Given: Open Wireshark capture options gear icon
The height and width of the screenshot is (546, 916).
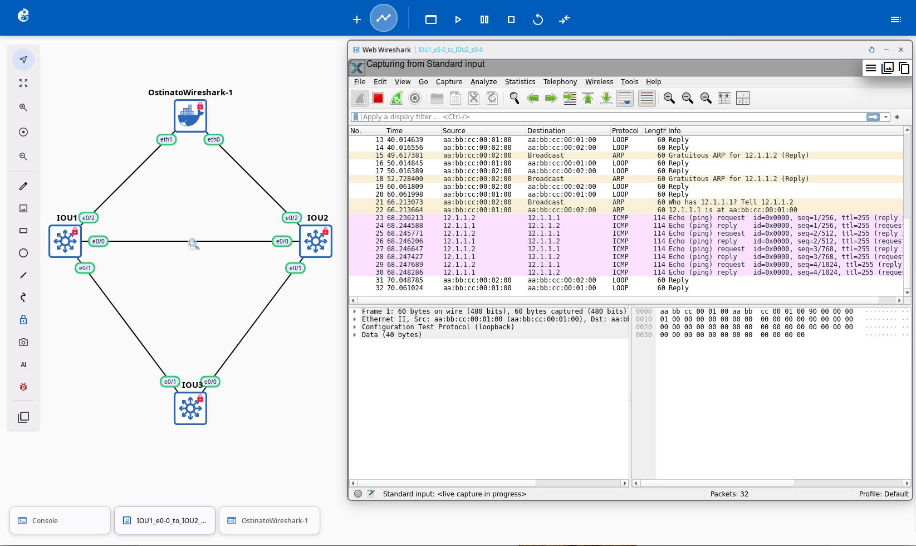Looking at the screenshot, I should coord(415,98).
